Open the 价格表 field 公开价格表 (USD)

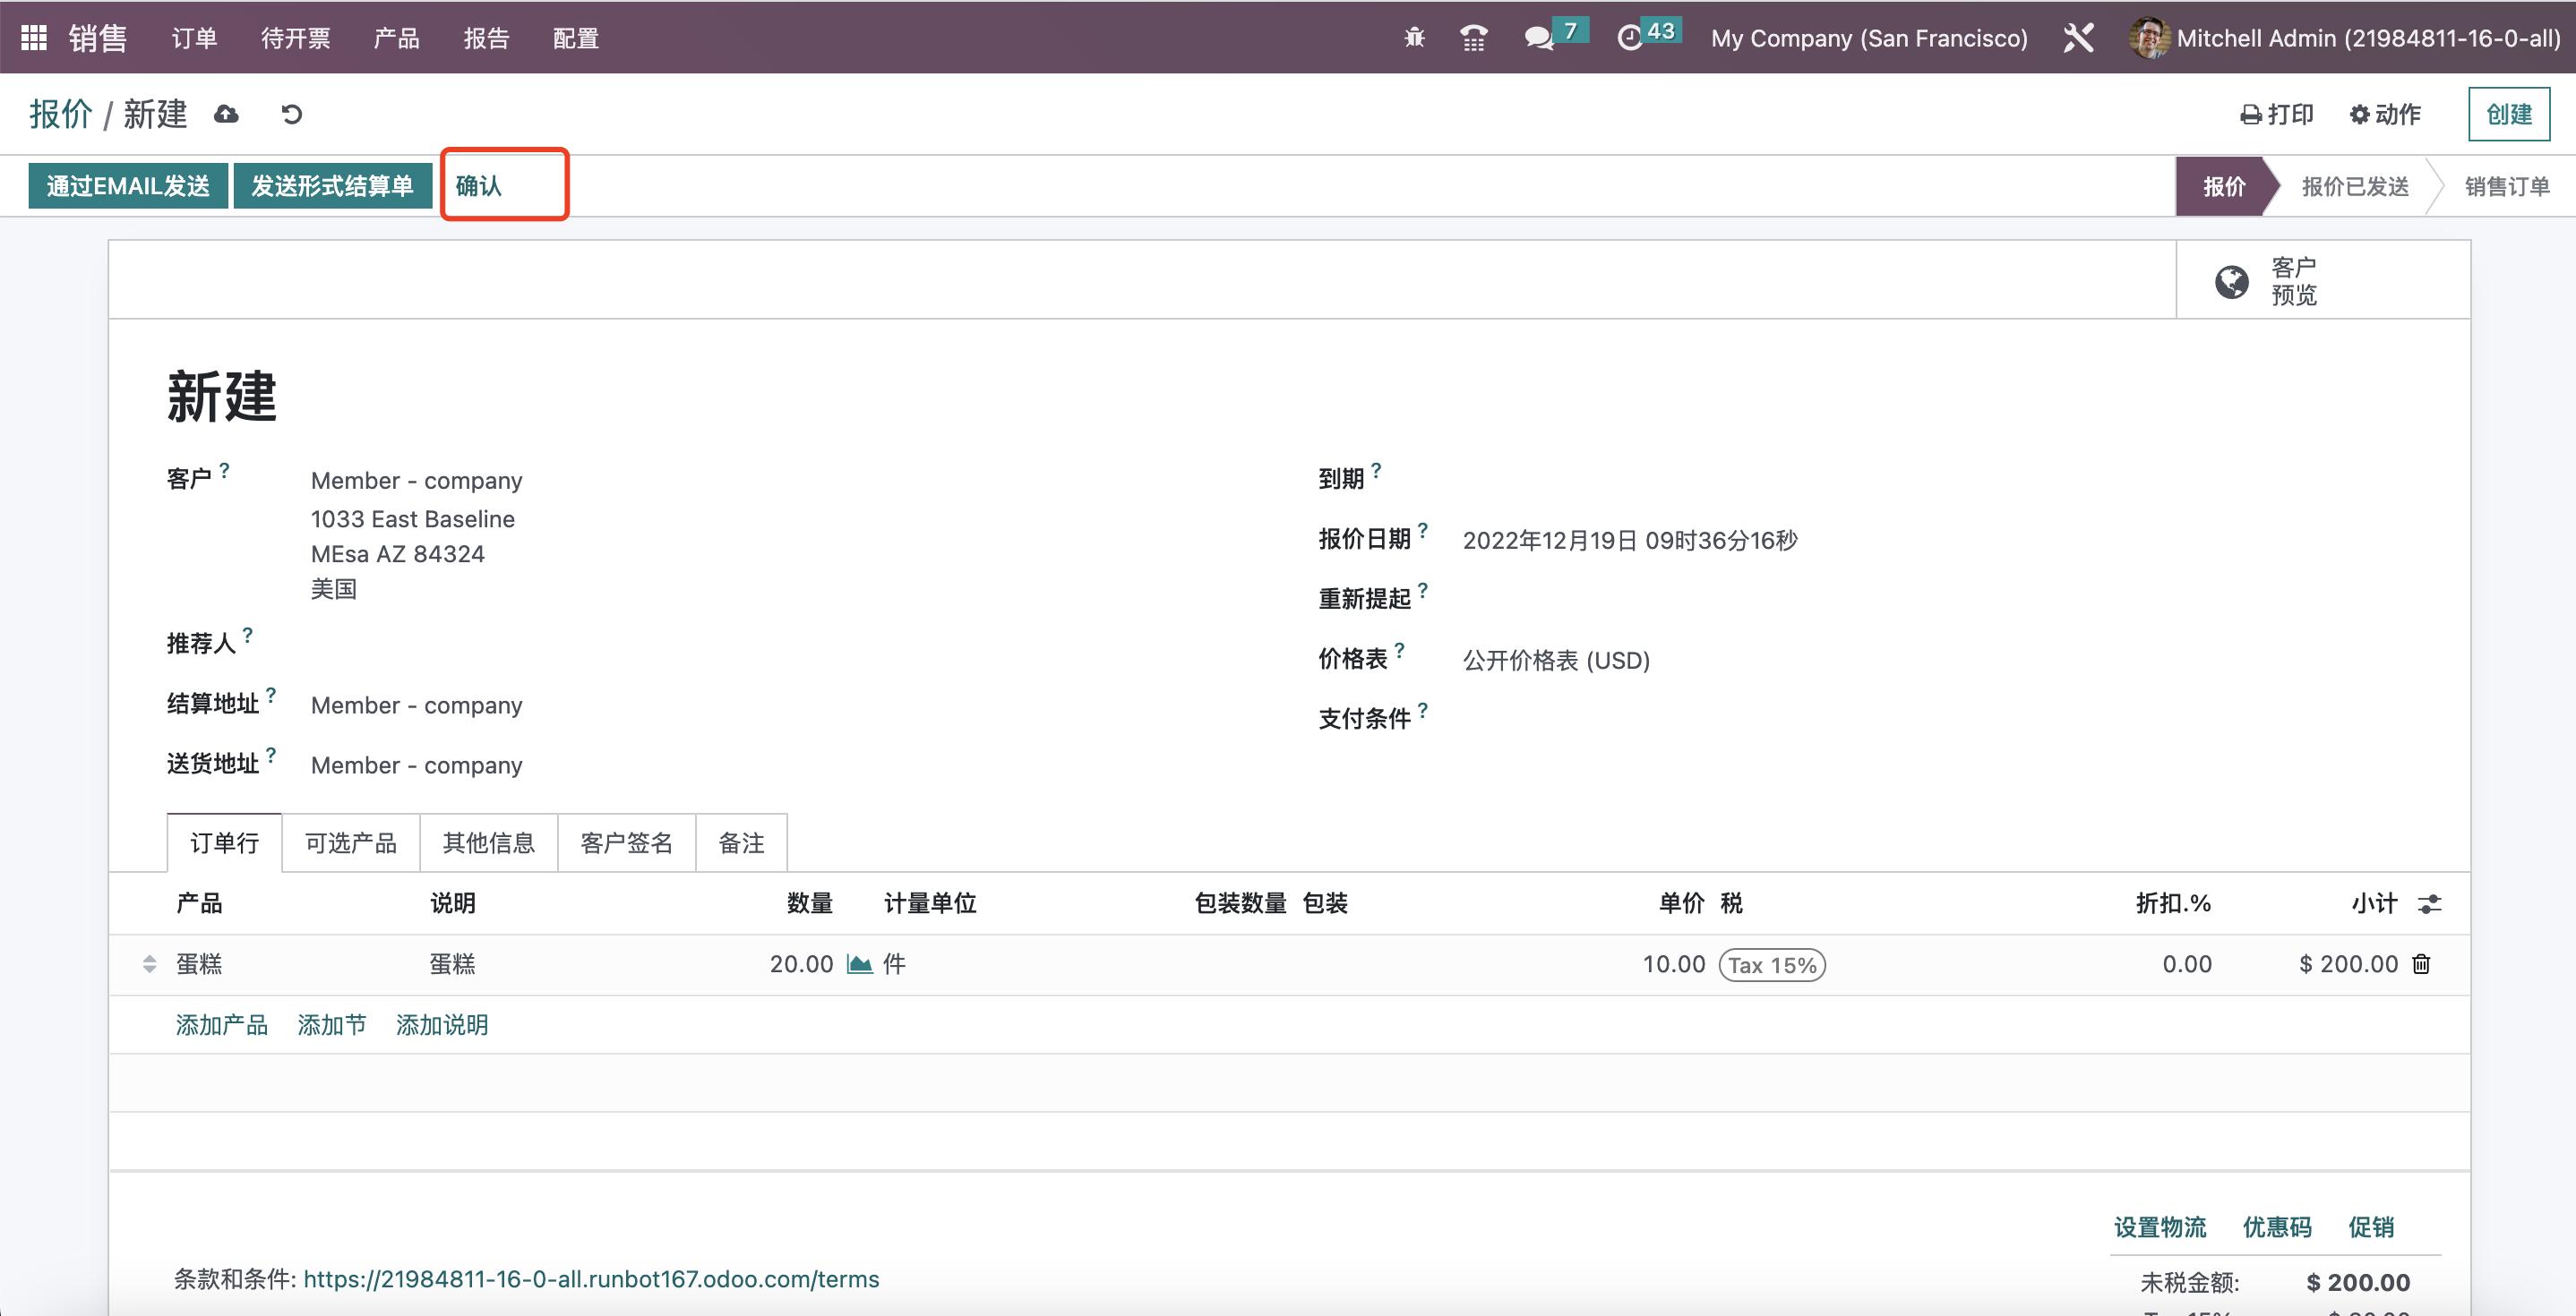1556,661
